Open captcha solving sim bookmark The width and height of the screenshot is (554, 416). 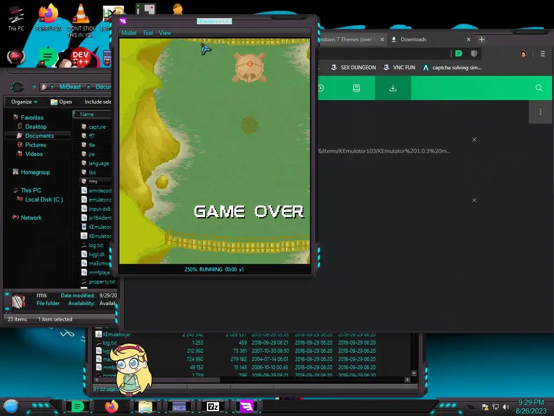pos(452,68)
